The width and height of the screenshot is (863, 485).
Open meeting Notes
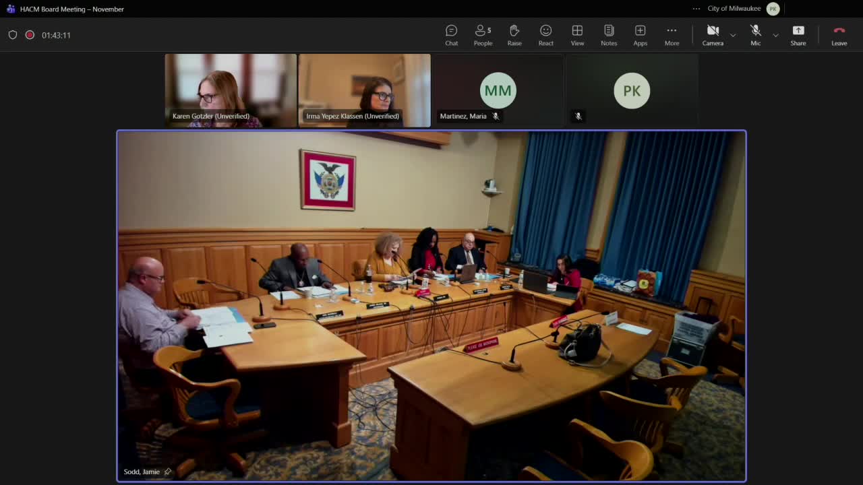point(609,35)
